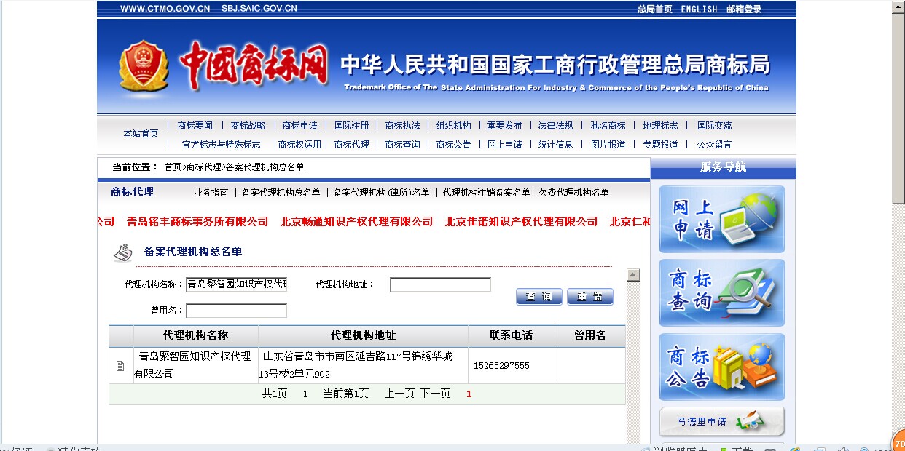Click the 代理机构地址 input field
Viewport: 905px width, 451px height.
point(440,284)
